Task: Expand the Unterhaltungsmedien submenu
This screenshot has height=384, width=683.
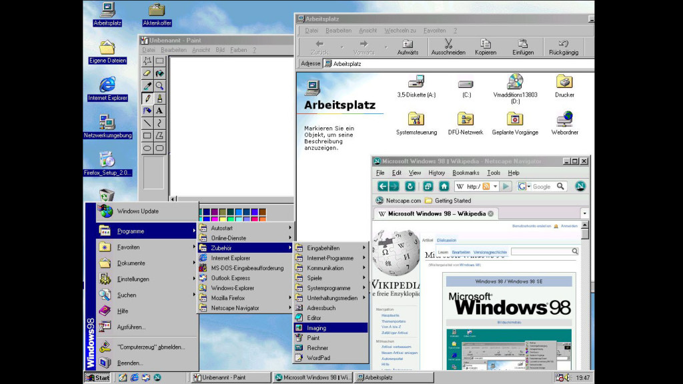Action: click(331, 298)
